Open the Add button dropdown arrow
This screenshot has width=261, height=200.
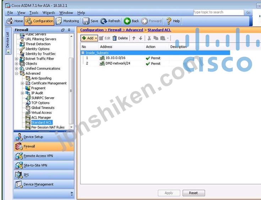[96, 38]
